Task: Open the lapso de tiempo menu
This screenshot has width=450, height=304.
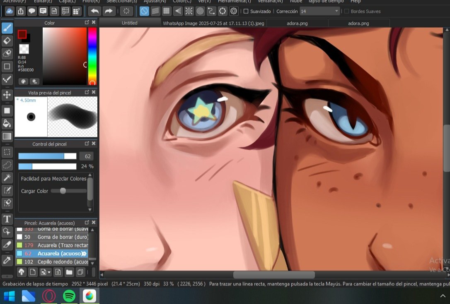Action: coord(326,1)
